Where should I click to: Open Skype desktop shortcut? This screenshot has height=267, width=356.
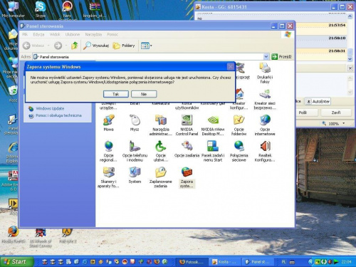pyautogui.click(x=41, y=9)
